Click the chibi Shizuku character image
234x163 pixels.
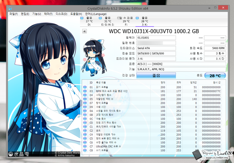coord(94,57)
